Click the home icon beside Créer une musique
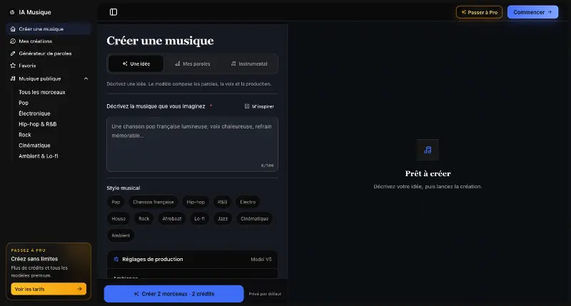Viewport: 571px width, 306px height. click(x=13, y=29)
